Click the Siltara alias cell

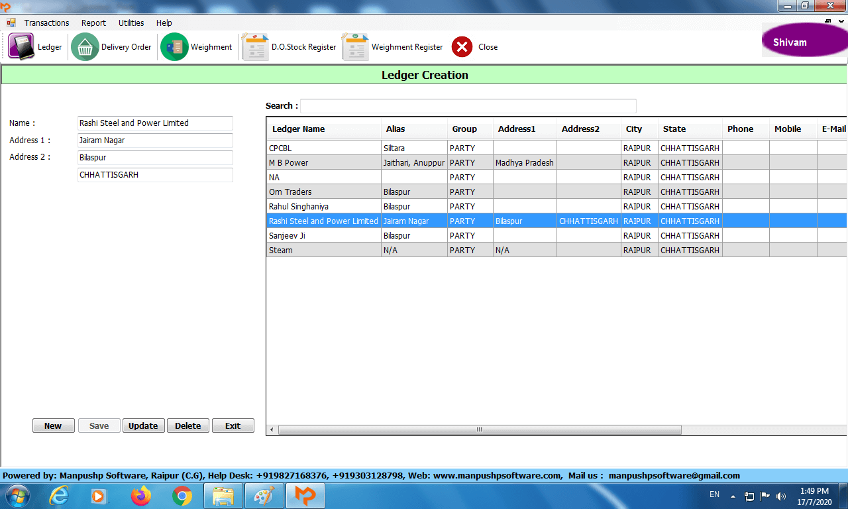(414, 148)
